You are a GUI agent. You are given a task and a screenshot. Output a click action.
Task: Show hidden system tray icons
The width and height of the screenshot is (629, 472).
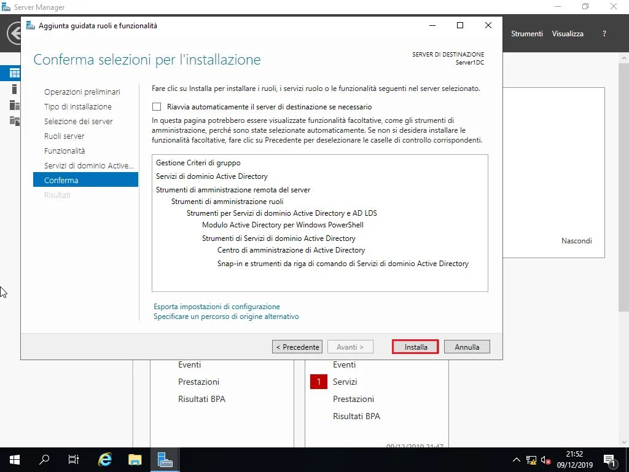point(516,460)
